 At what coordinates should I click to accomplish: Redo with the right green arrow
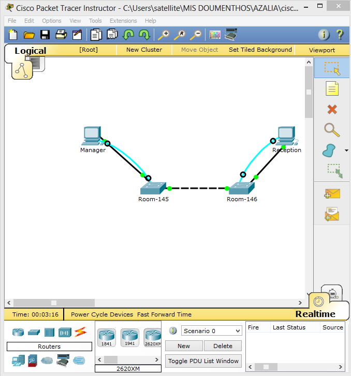coord(144,35)
